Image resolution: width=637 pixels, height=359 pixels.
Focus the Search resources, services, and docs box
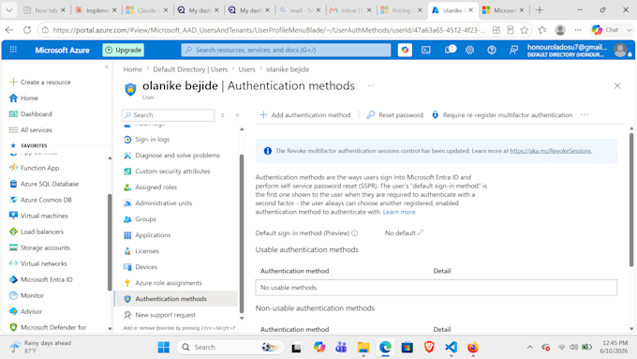pos(286,50)
